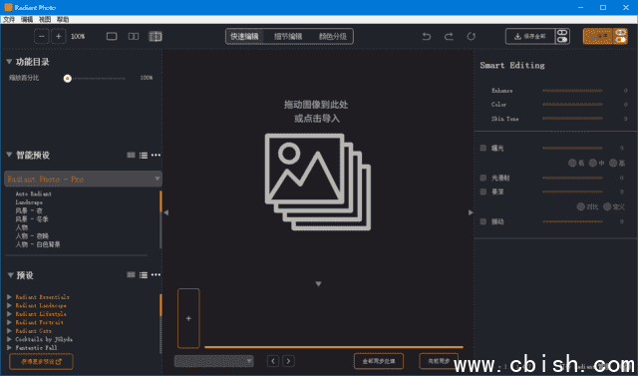Switch to single image view layout
Screen dimensions: 638x376
point(112,37)
